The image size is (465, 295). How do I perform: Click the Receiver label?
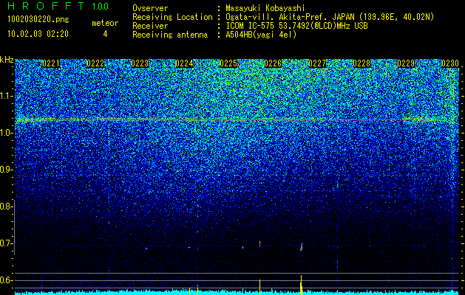150,26
